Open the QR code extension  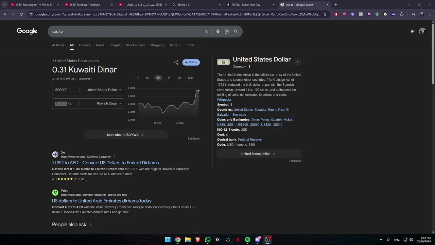point(361,14)
